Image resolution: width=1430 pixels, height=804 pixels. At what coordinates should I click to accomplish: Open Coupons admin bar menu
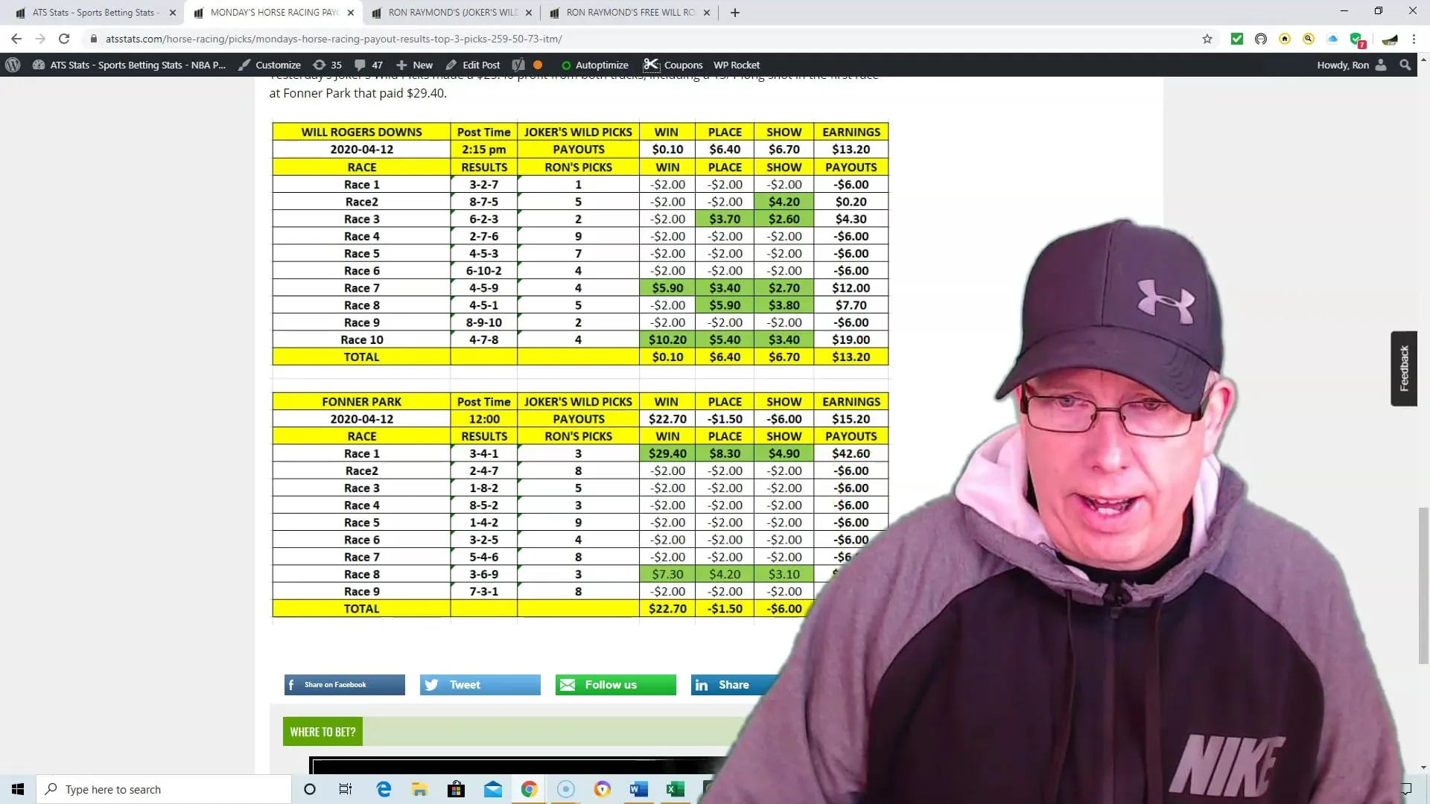point(673,65)
